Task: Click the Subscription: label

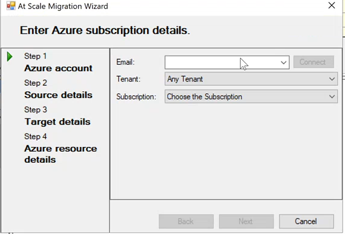Action: (136, 97)
